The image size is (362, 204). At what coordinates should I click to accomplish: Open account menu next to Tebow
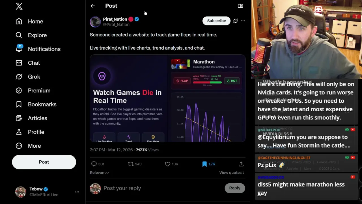click(x=77, y=192)
